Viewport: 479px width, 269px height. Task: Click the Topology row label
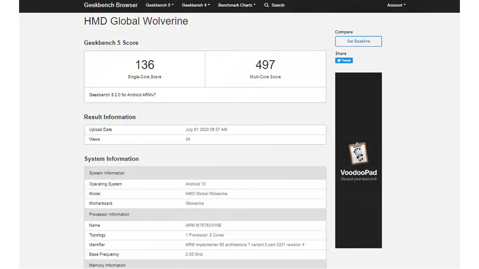pyautogui.click(x=97, y=235)
